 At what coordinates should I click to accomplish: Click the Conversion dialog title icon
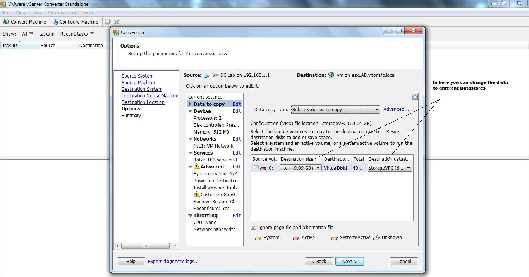(x=116, y=32)
